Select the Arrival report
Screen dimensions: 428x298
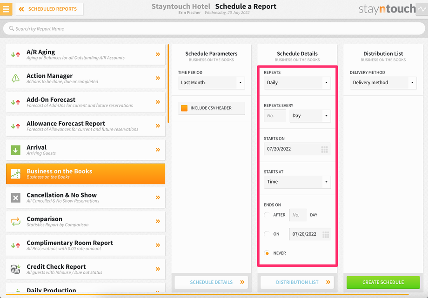point(86,150)
